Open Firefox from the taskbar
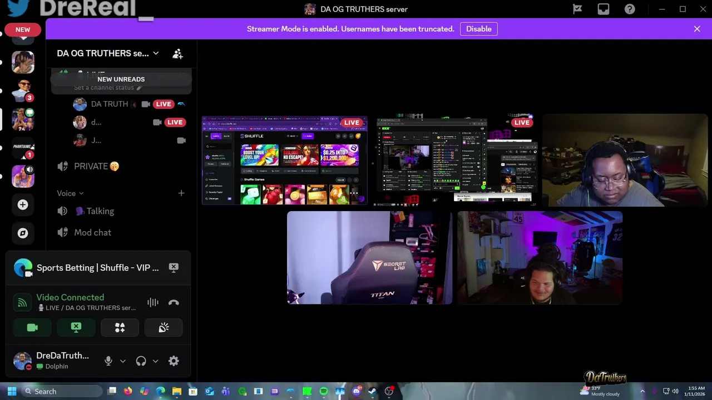Image resolution: width=712 pixels, height=400 pixels. [128, 392]
